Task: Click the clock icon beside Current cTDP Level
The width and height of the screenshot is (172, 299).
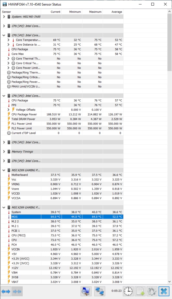Action: click(9, 133)
